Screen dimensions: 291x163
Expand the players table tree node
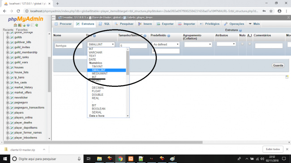(8, 113)
